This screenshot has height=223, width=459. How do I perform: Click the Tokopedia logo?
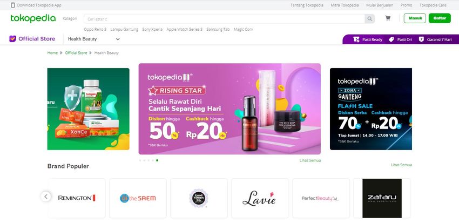coord(33,18)
